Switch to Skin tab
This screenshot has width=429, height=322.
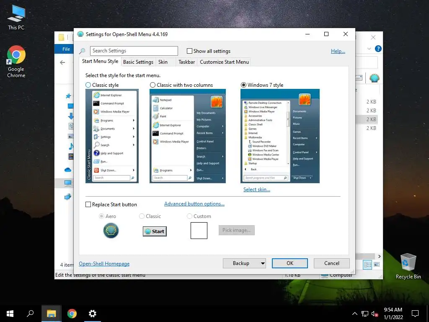[x=163, y=62]
